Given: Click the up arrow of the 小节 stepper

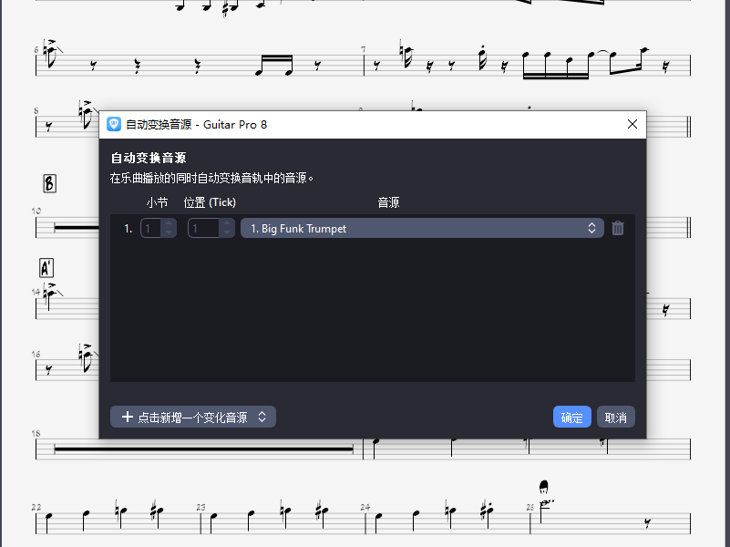Looking at the screenshot, I should 170,223.
